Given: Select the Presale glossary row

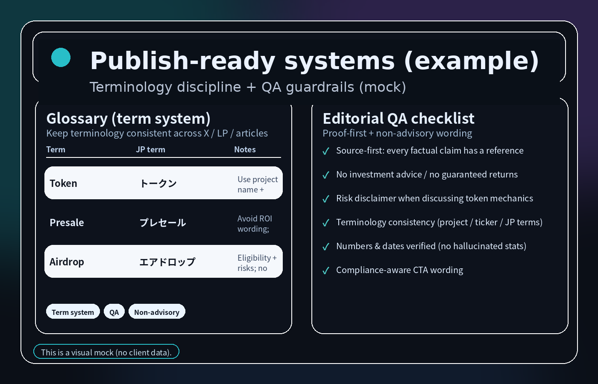Looking at the screenshot, I should point(163,223).
